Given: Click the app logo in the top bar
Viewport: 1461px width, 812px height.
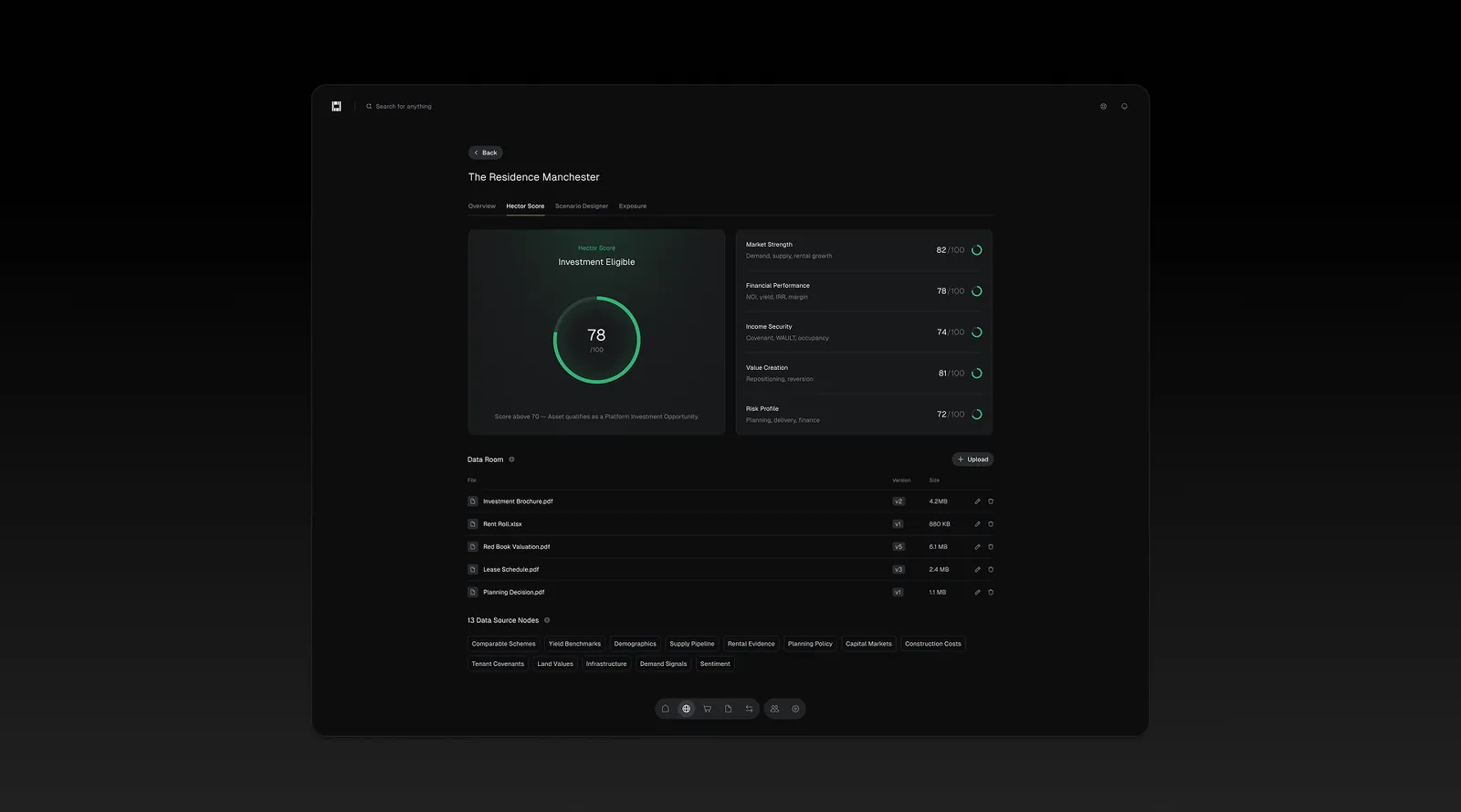Looking at the screenshot, I should [336, 106].
